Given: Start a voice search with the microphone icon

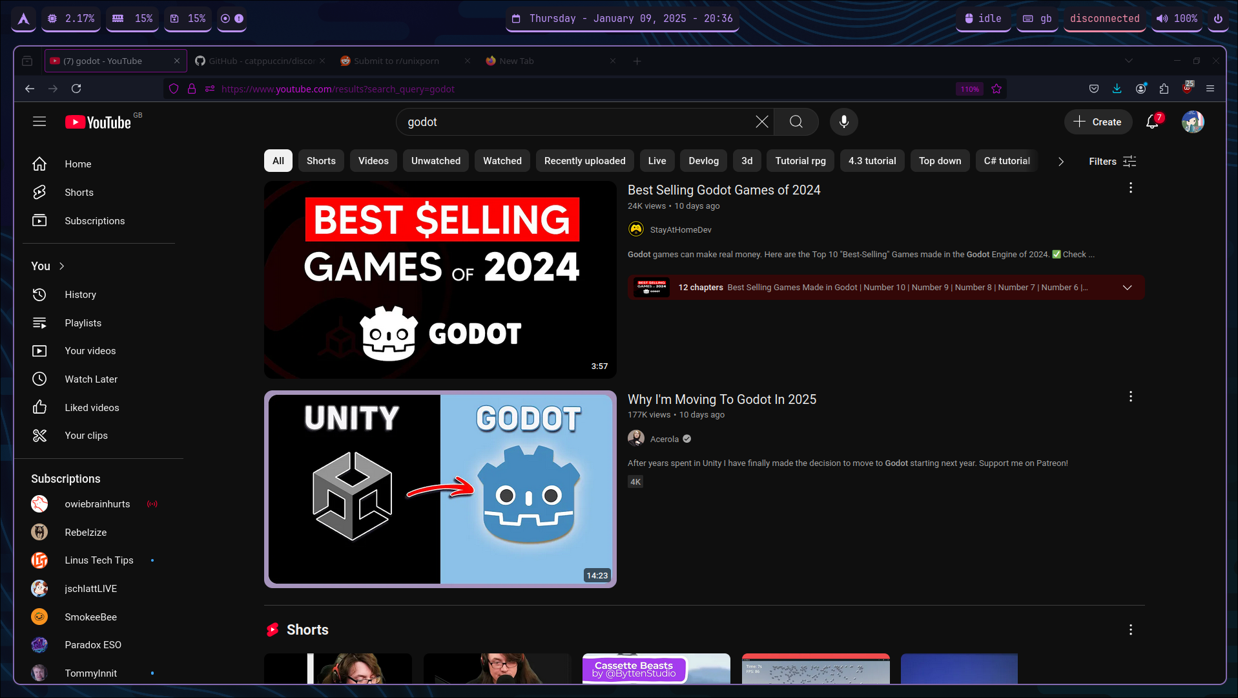Looking at the screenshot, I should tap(843, 122).
